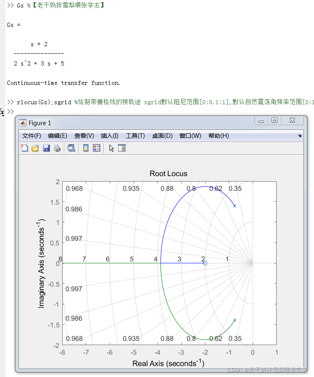Click the natural frequency label 3 on axis
The width and height of the screenshot is (314, 377).
(179, 259)
